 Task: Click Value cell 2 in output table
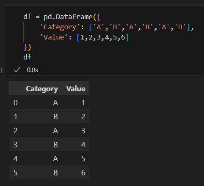tap(83, 117)
